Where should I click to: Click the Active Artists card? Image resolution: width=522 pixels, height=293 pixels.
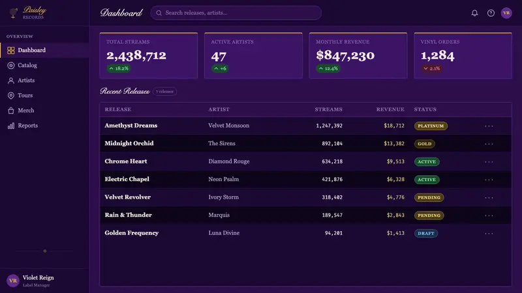[253, 55]
